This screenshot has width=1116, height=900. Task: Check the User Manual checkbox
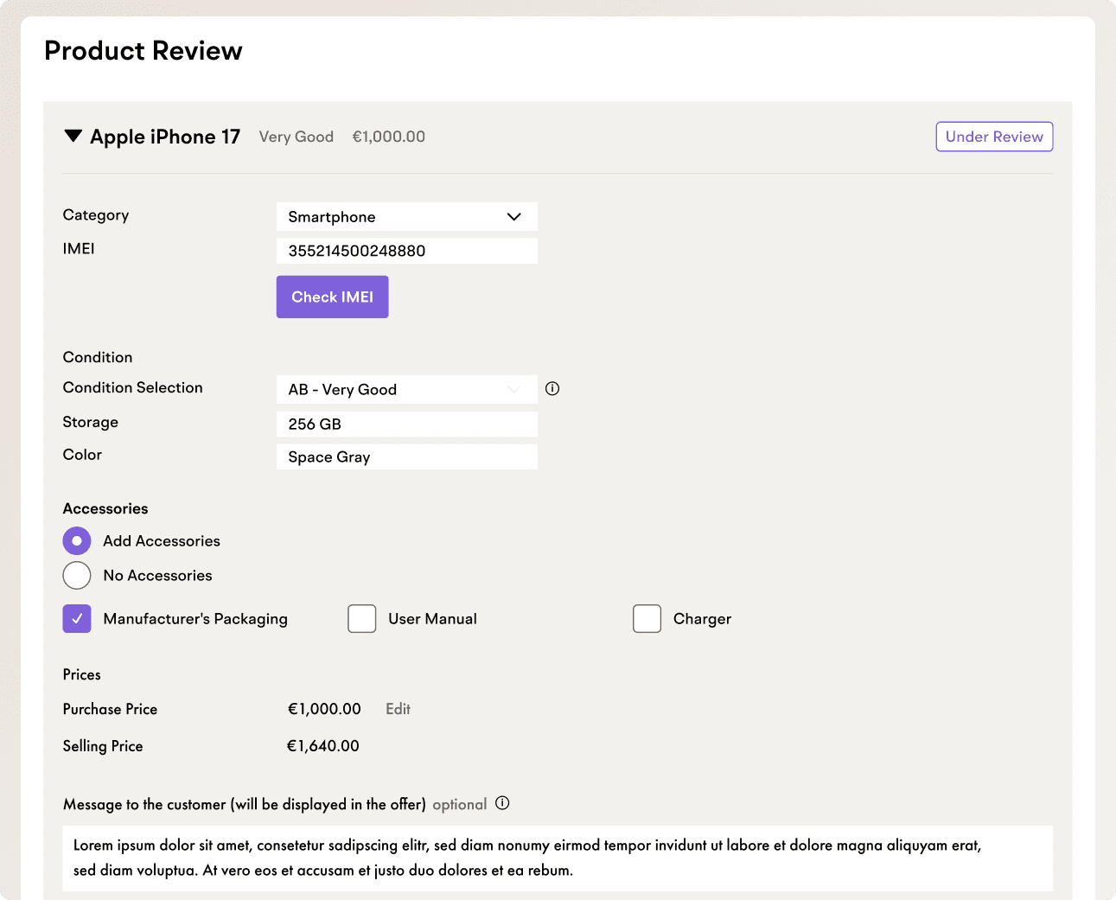(x=362, y=619)
